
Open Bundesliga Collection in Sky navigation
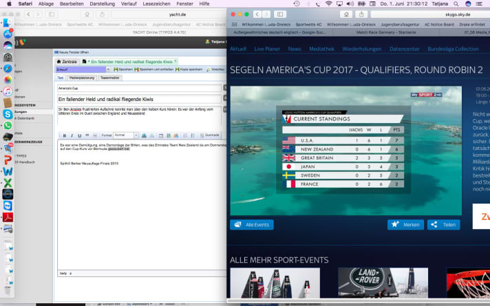point(453,49)
